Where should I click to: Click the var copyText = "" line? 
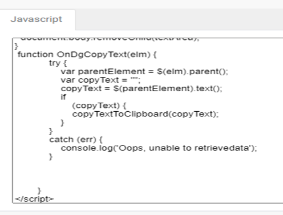(x=100, y=80)
